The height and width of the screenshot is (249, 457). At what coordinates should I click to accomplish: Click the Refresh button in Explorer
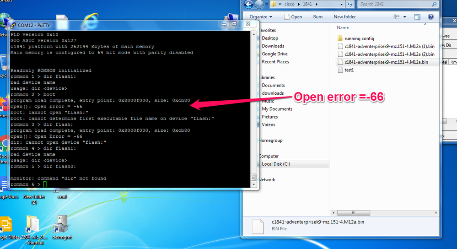point(350,4)
